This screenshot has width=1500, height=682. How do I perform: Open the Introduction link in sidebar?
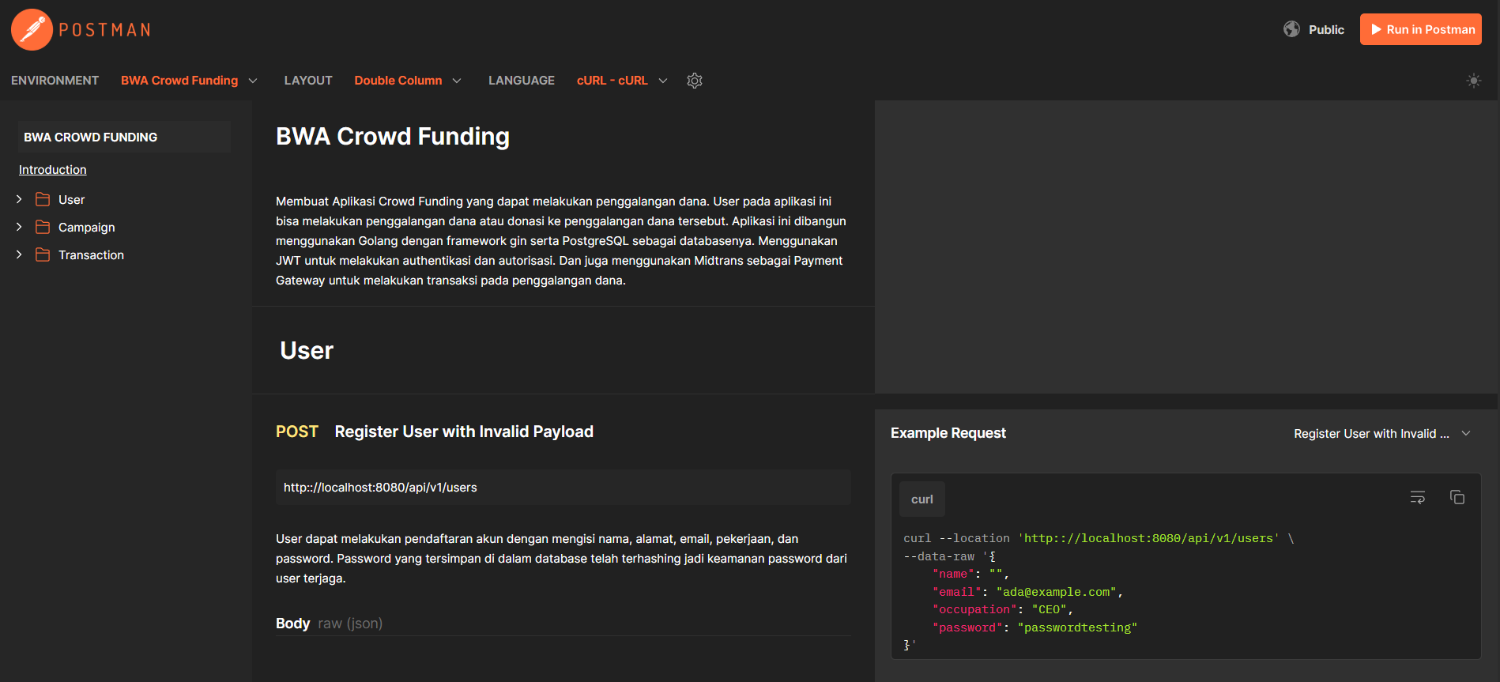coord(53,170)
